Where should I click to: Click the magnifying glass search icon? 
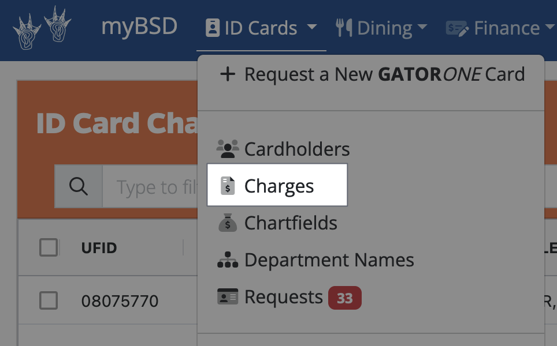click(79, 186)
